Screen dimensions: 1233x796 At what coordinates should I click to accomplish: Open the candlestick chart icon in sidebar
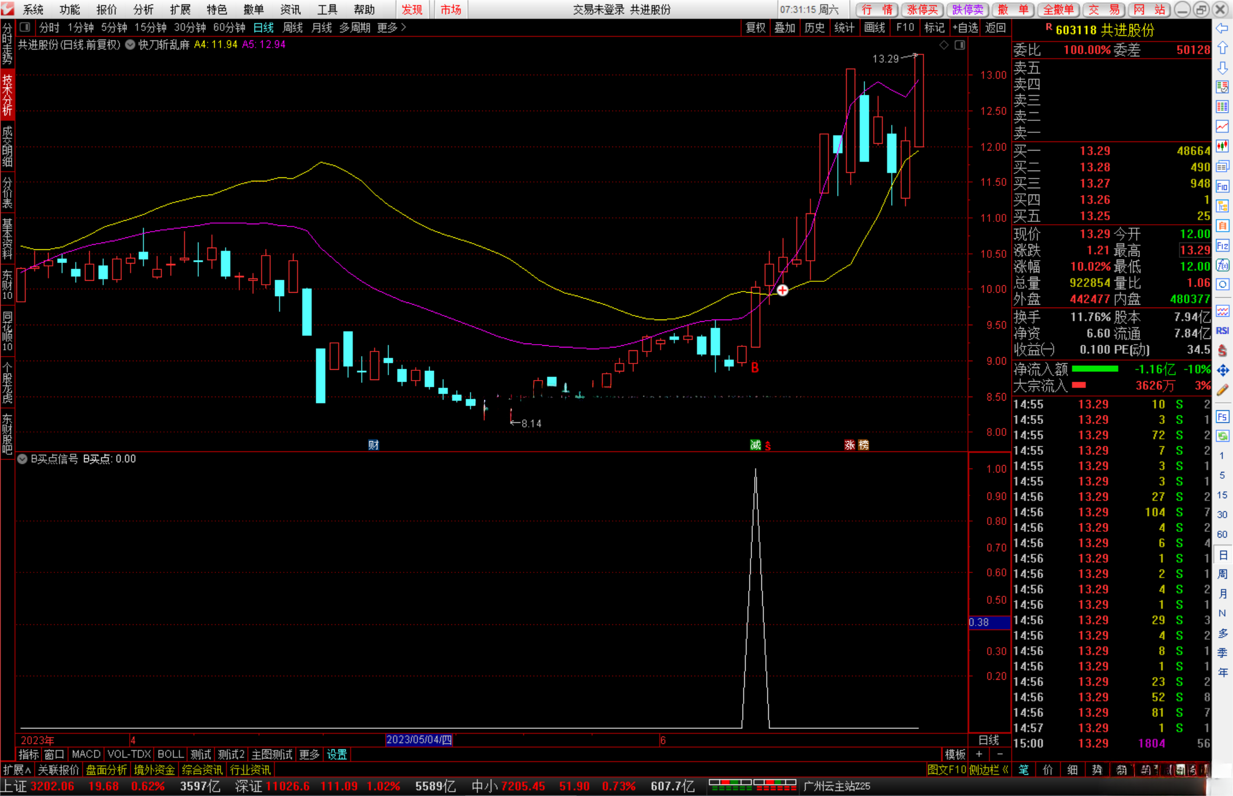click(x=1222, y=147)
